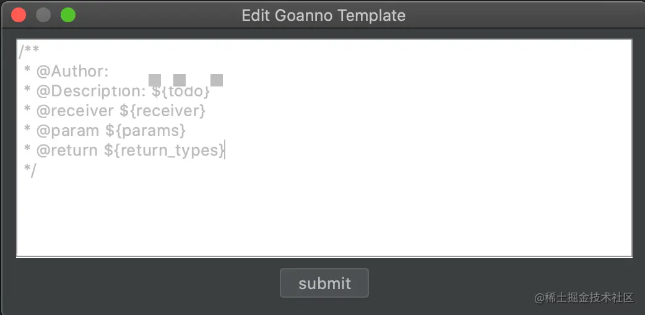Close the Edit Goanno Template window

point(19,15)
